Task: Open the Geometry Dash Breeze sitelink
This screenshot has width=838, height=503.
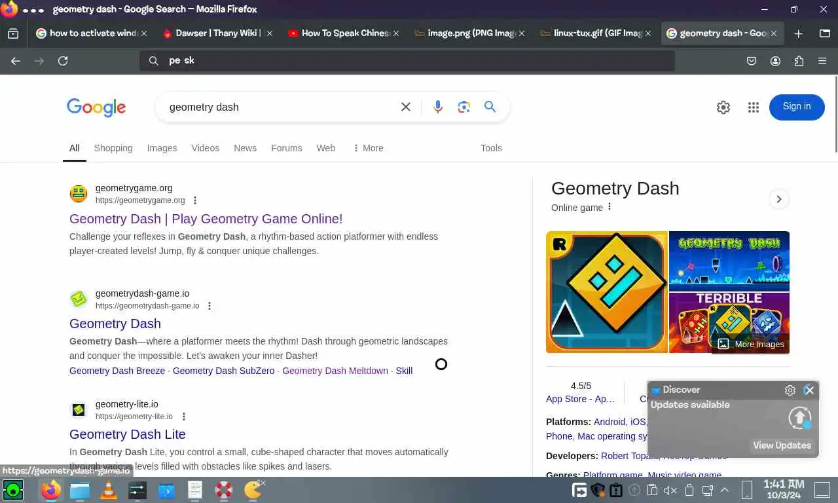Action: click(117, 371)
